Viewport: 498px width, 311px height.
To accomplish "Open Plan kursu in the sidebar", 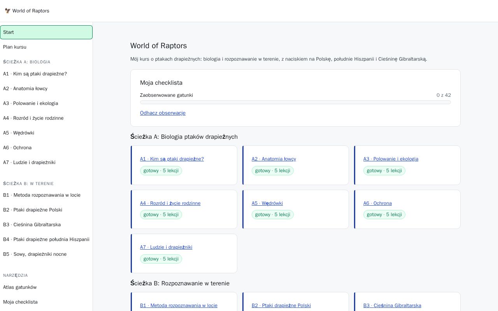I will pyautogui.click(x=46, y=47).
